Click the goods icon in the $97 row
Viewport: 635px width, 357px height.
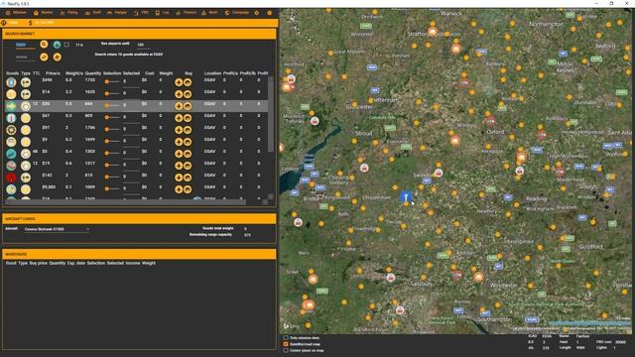(x=11, y=130)
